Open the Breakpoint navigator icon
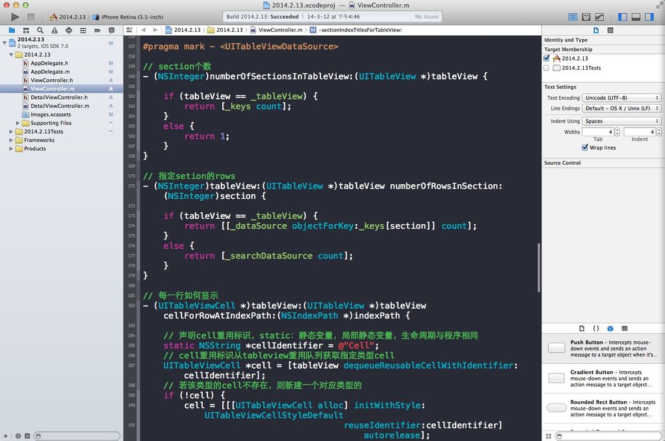Screen dimensions: 665x441 (x=97, y=30)
